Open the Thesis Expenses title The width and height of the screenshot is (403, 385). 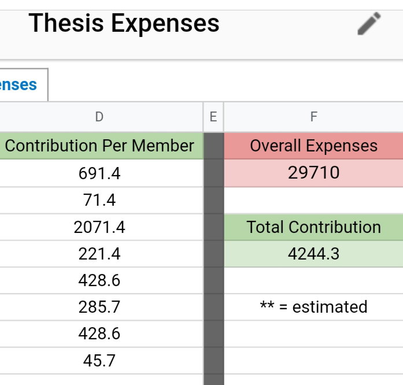point(124,23)
